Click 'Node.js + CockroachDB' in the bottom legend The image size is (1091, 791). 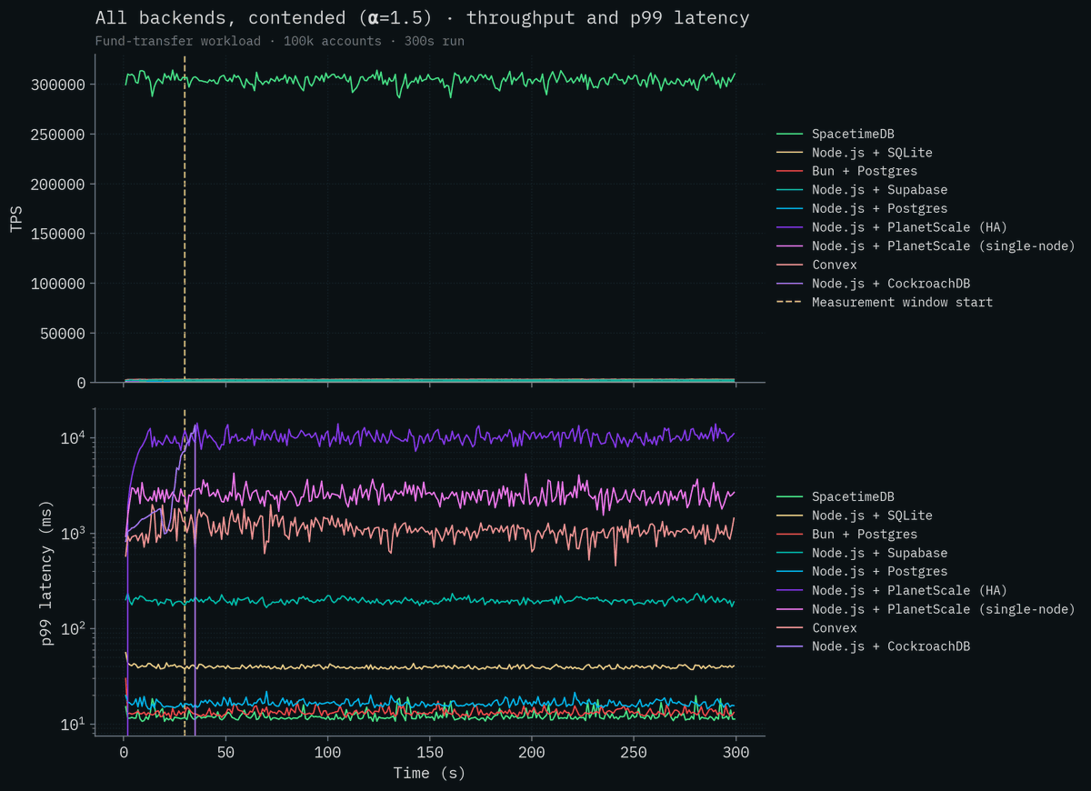click(x=891, y=646)
